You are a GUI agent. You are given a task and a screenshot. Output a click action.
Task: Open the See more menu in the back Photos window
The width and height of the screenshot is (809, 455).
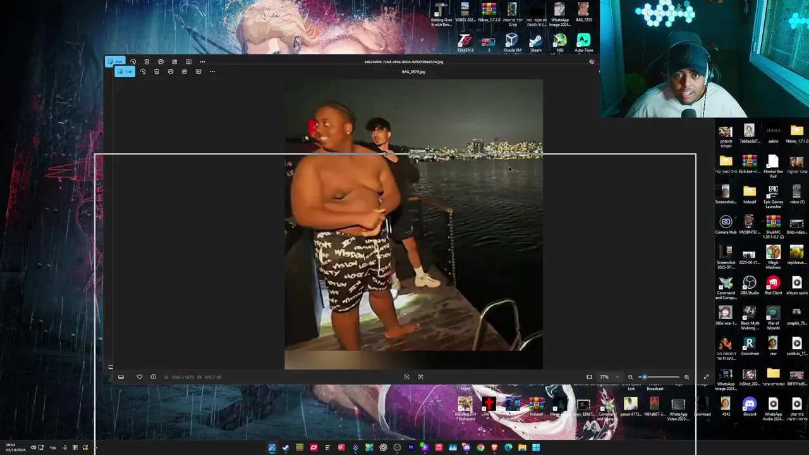tap(202, 61)
